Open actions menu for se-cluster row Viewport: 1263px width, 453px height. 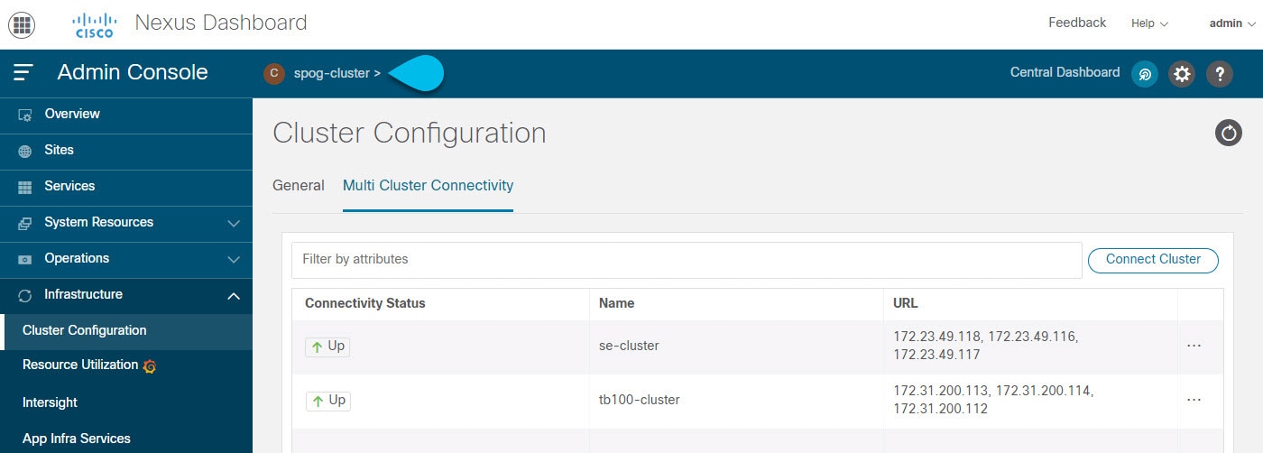tap(1194, 346)
